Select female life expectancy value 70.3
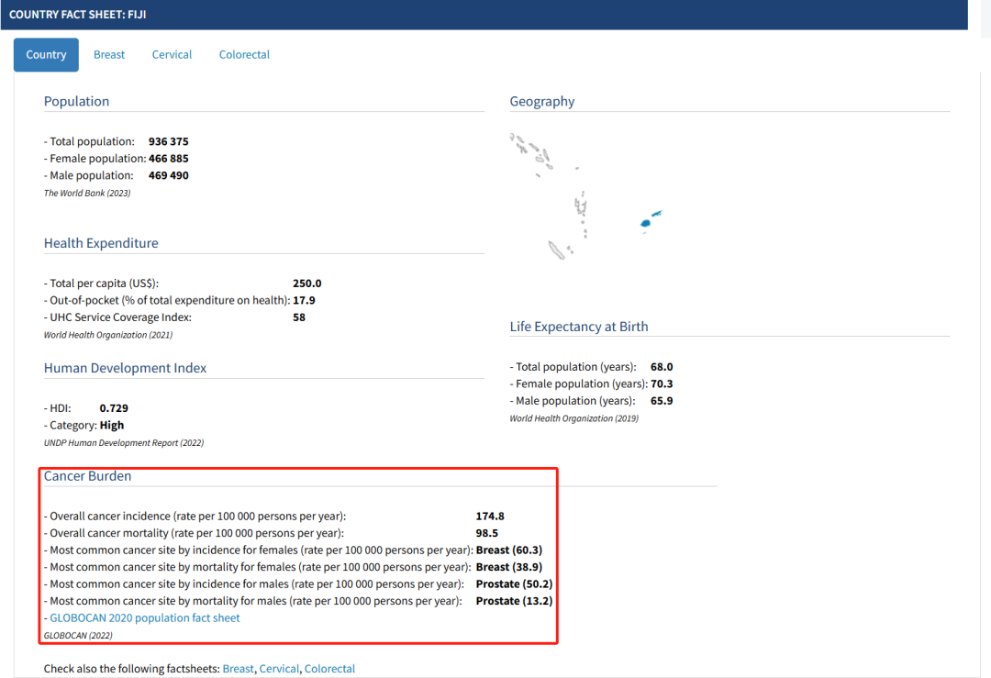Viewport: 991px width, 678px height. (x=662, y=384)
